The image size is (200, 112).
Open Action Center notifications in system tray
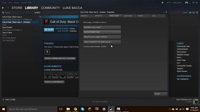(187, 109)
